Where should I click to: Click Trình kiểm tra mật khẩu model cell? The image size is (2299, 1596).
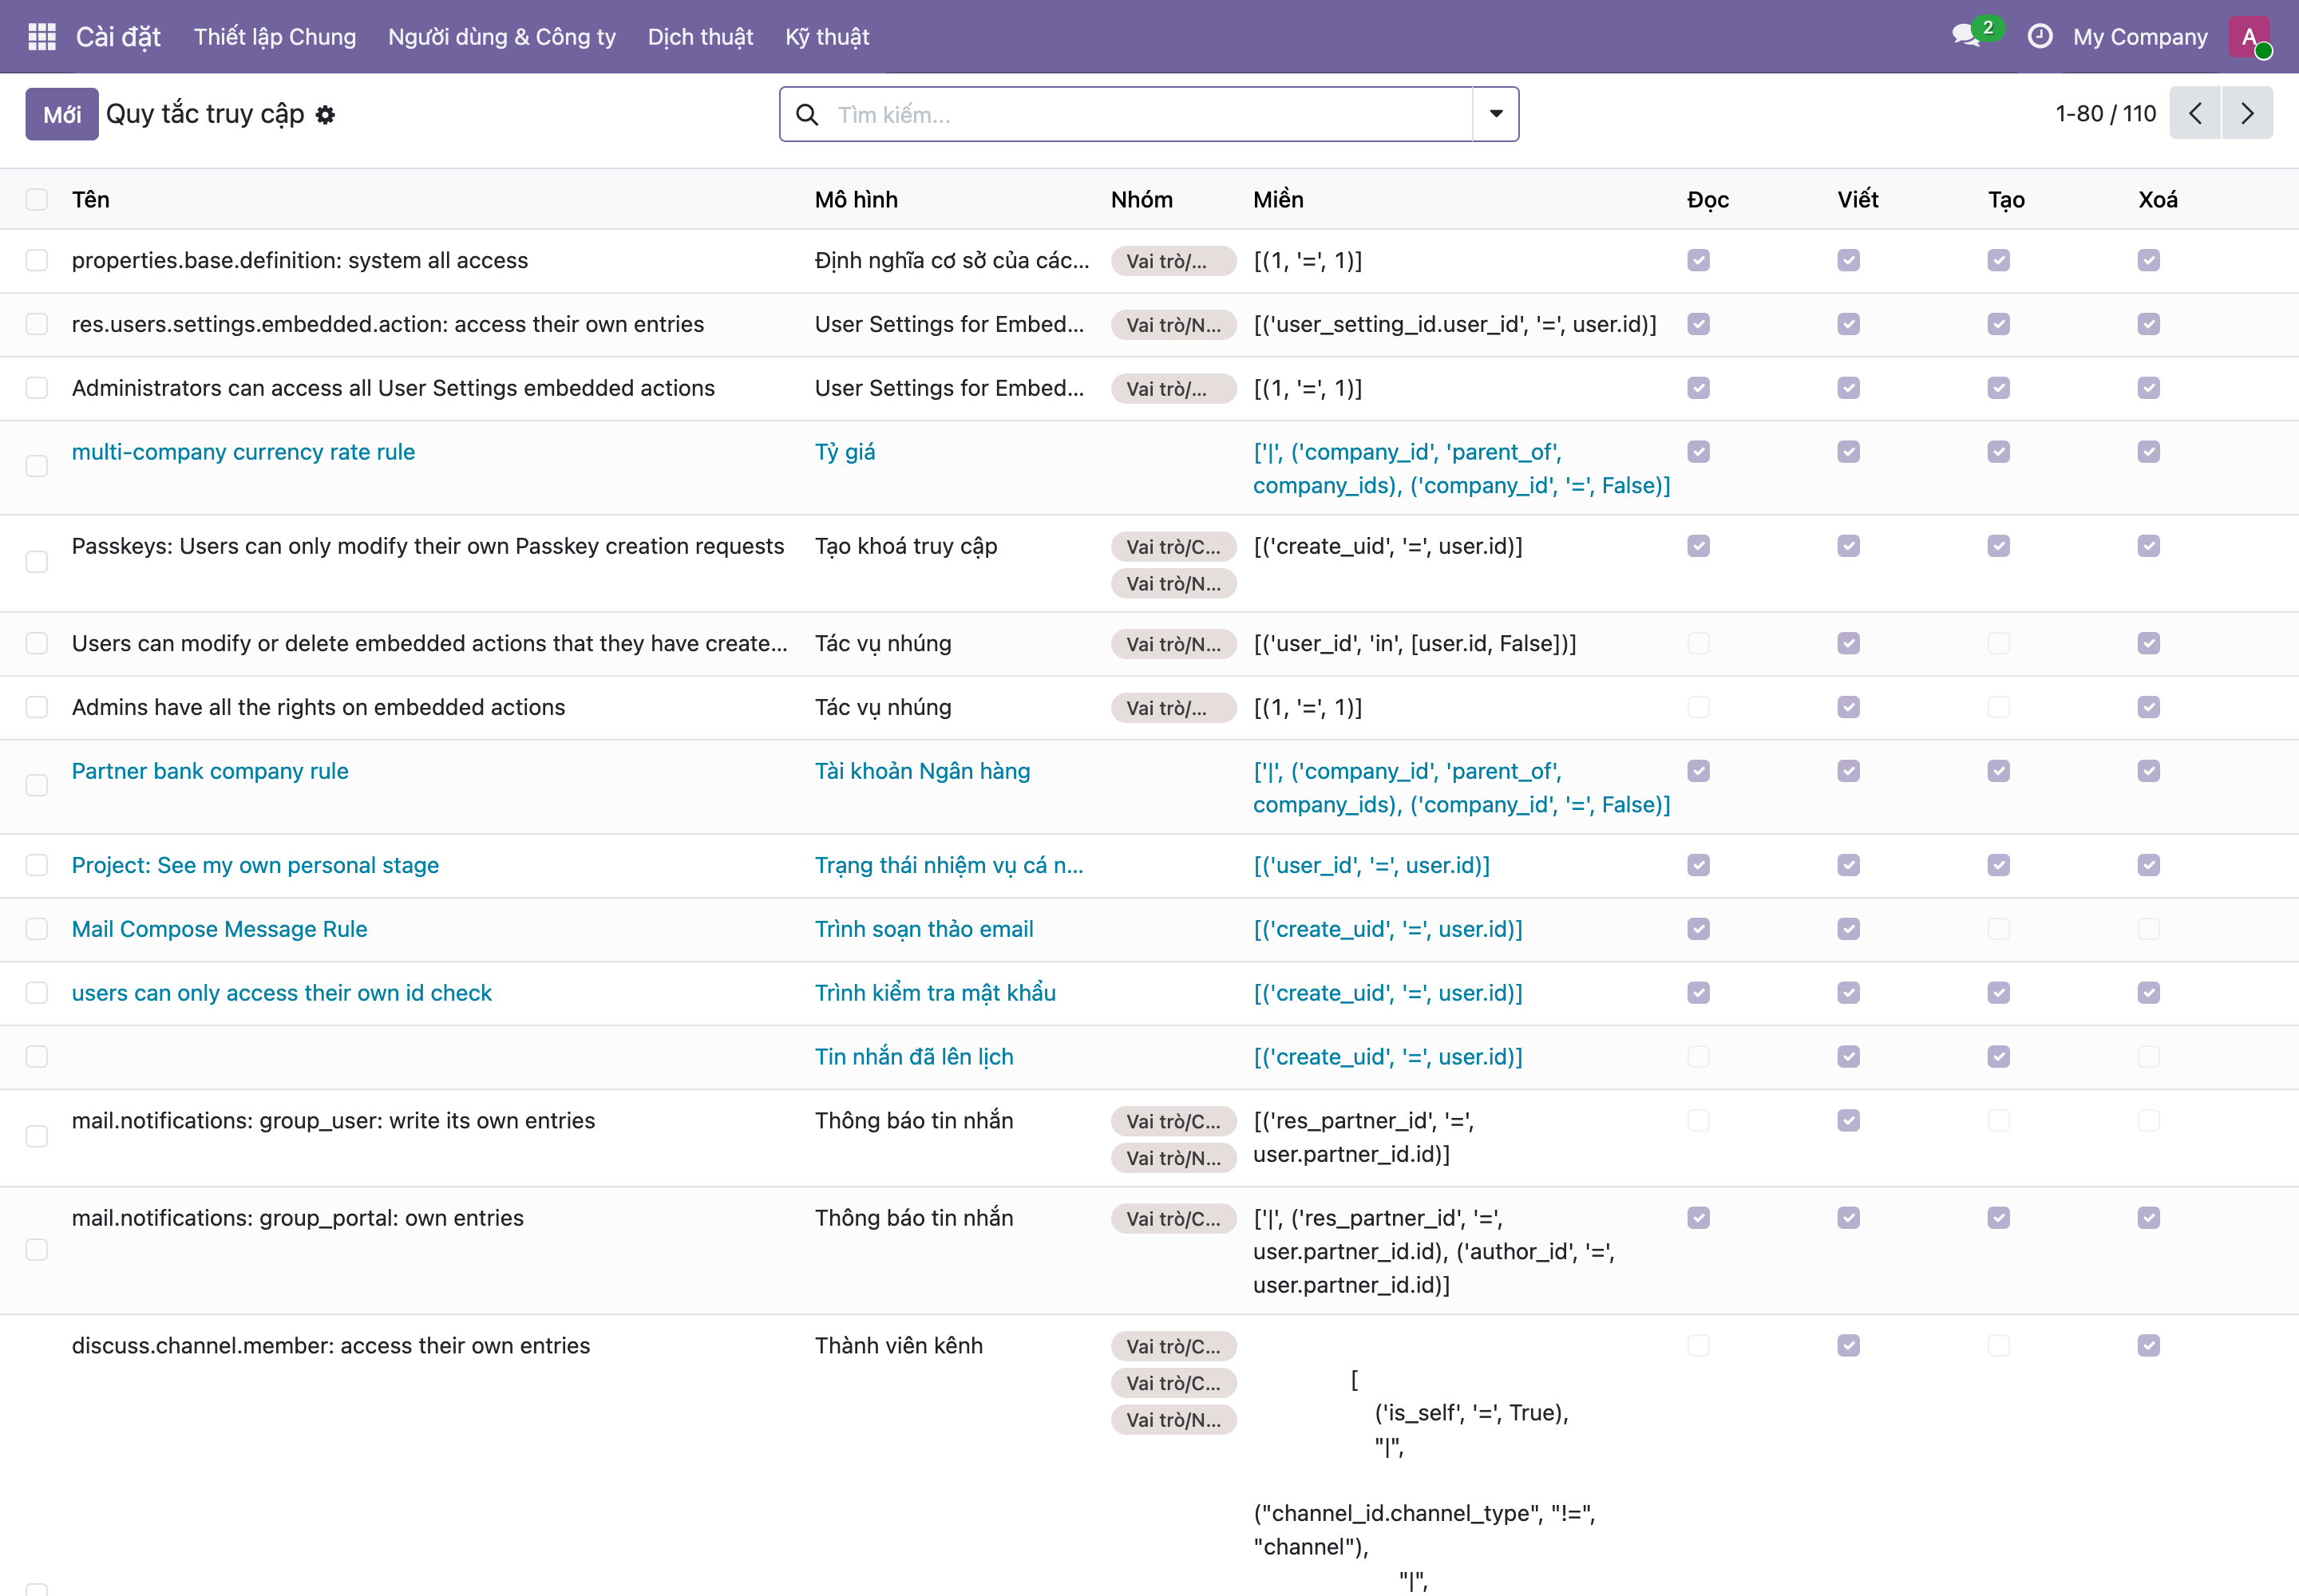point(936,993)
